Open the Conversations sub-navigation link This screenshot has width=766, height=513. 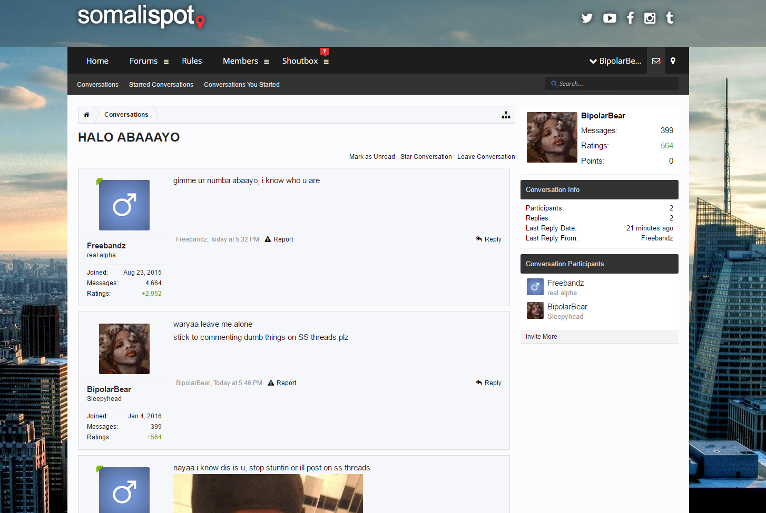(97, 85)
